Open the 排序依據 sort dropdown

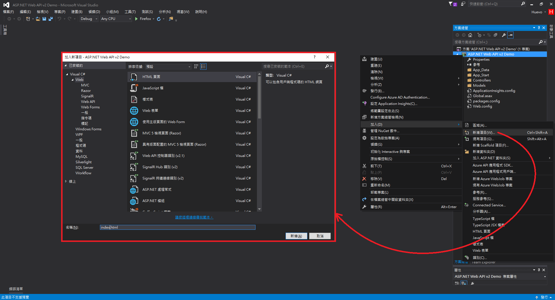point(168,66)
